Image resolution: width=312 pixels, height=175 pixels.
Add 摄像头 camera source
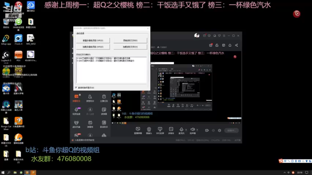pyautogui.click(x=149, y=131)
